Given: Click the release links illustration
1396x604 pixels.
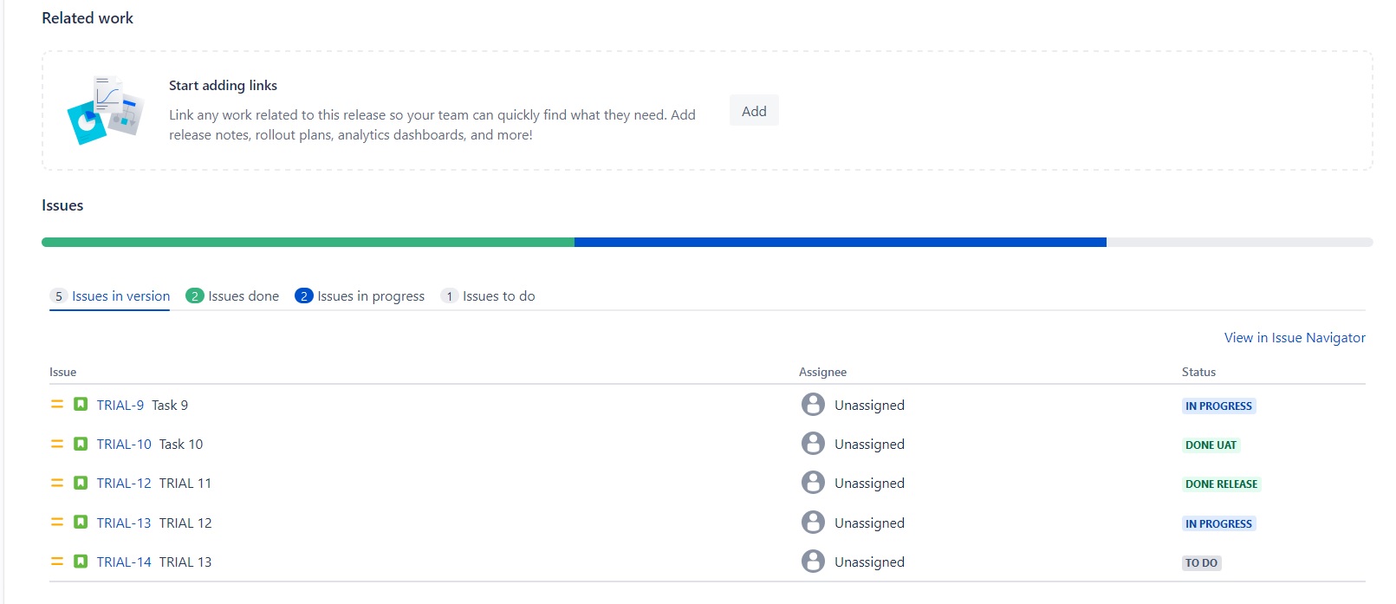Looking at the screenshot, I should [106, 110].
